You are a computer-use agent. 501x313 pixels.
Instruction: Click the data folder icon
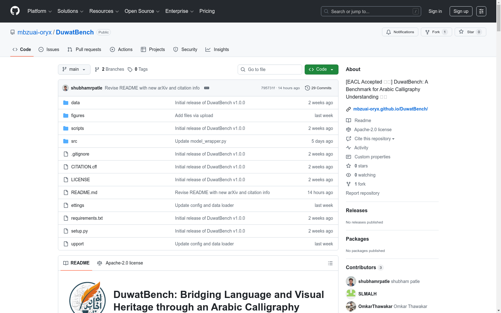[x=66, y=103]
